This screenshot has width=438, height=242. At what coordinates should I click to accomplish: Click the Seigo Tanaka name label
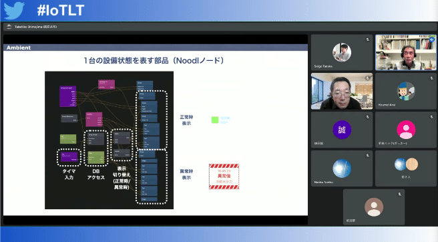click(x=323, y=66)
